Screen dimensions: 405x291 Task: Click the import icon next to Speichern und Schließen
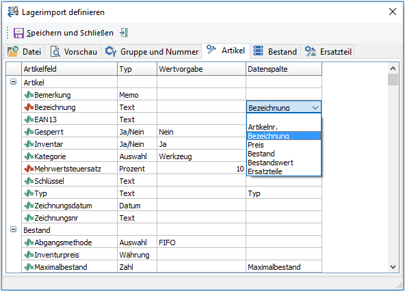[x=124, y=33]
